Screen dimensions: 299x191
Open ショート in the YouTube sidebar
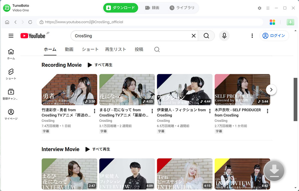pyautogui.click(x=11, y=74)
